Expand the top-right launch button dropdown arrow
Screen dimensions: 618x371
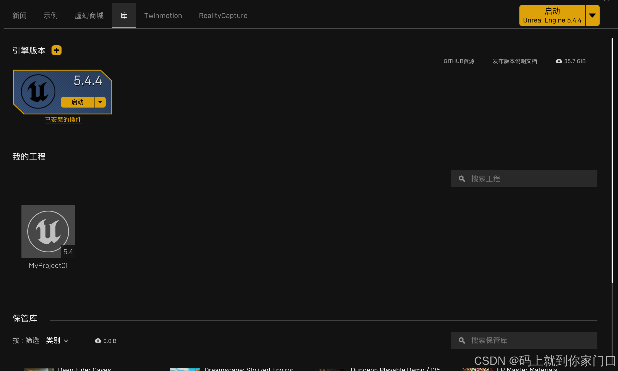[592, 16]
